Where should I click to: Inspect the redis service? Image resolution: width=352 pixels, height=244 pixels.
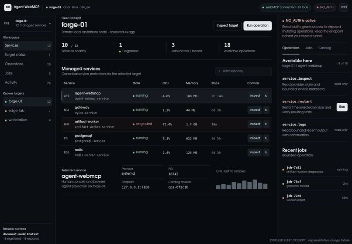255,152
